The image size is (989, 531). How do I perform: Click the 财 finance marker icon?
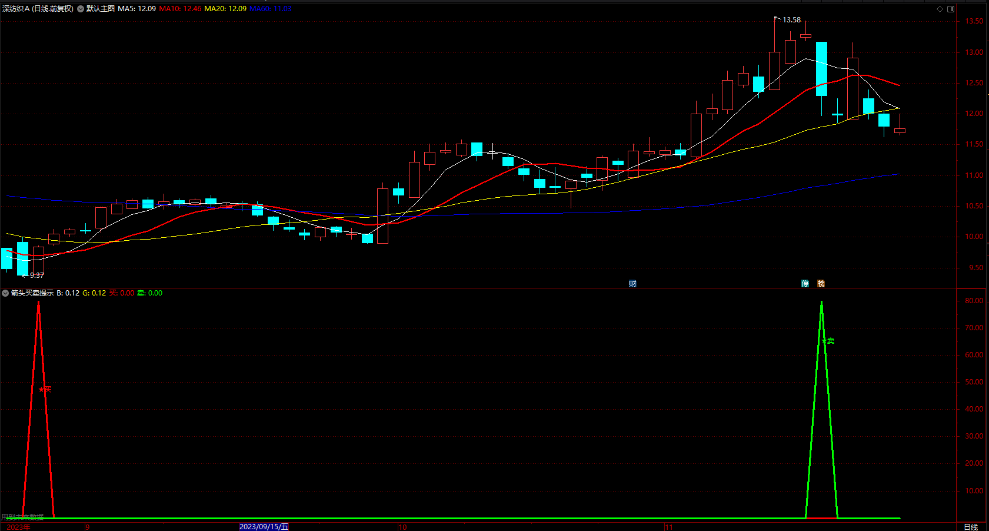click(632, 284)
